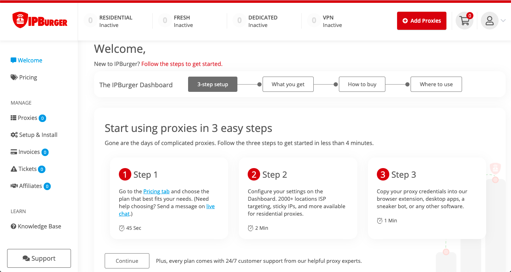The height and width of the screenshot is (272, 511).
Task: Select the 3-step setup tab
Action: 213,84
